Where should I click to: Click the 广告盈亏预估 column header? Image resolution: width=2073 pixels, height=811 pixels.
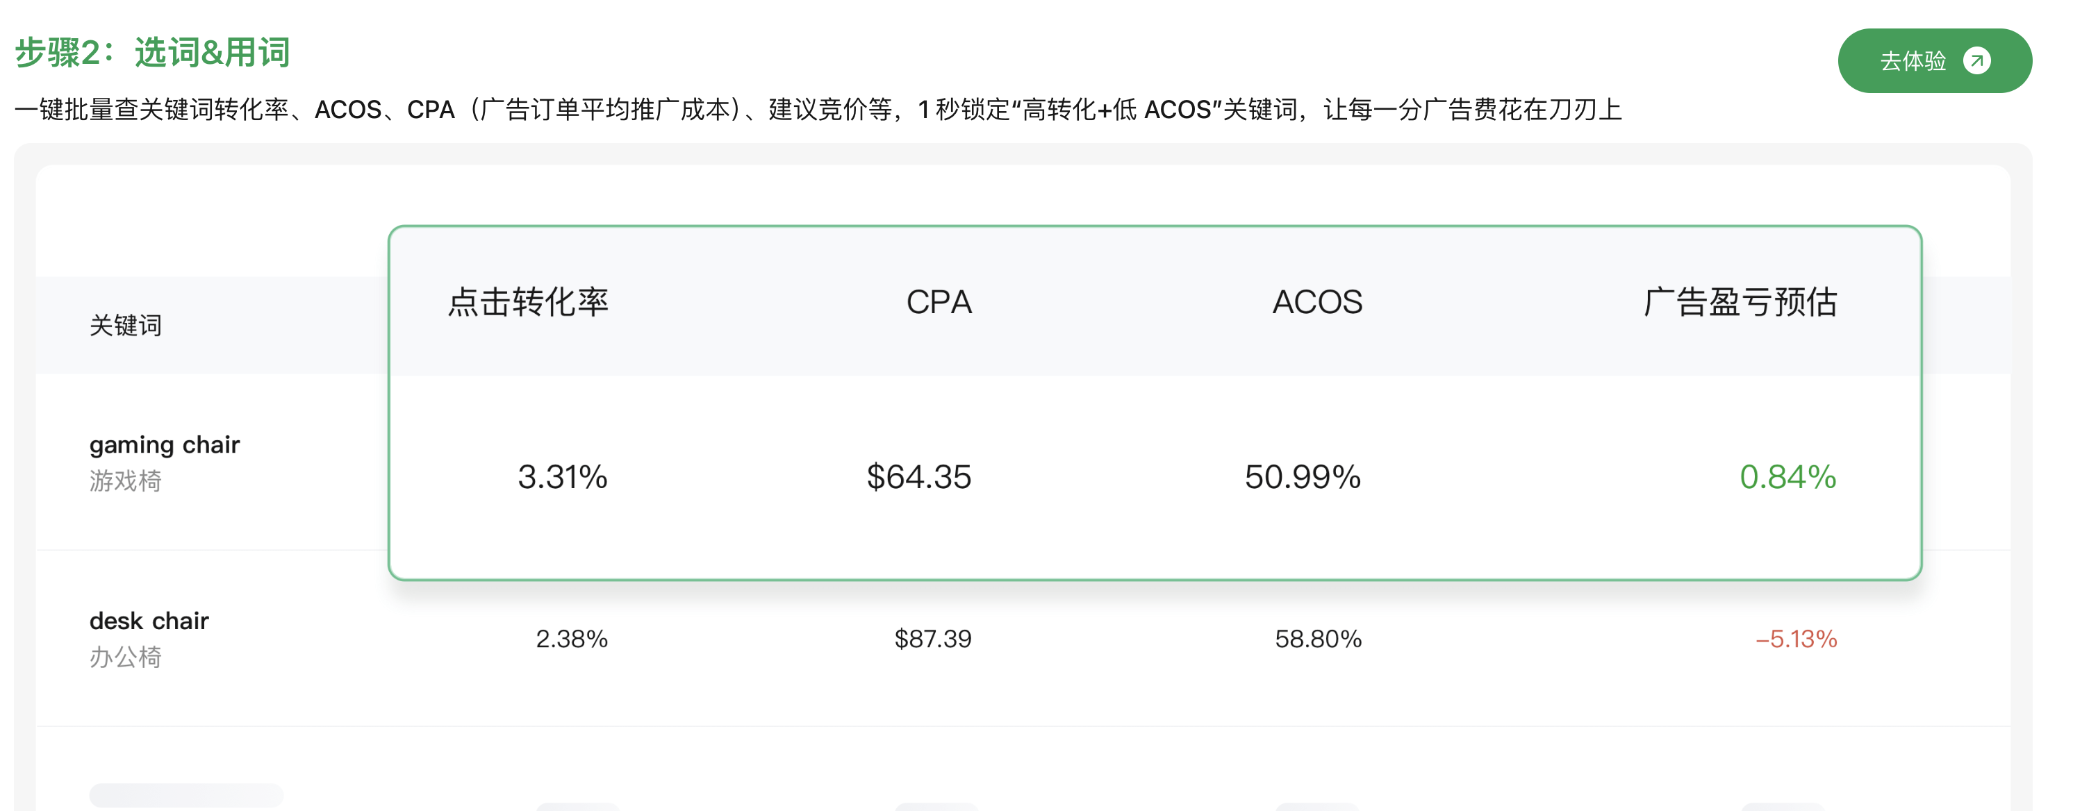[1740, 303]
